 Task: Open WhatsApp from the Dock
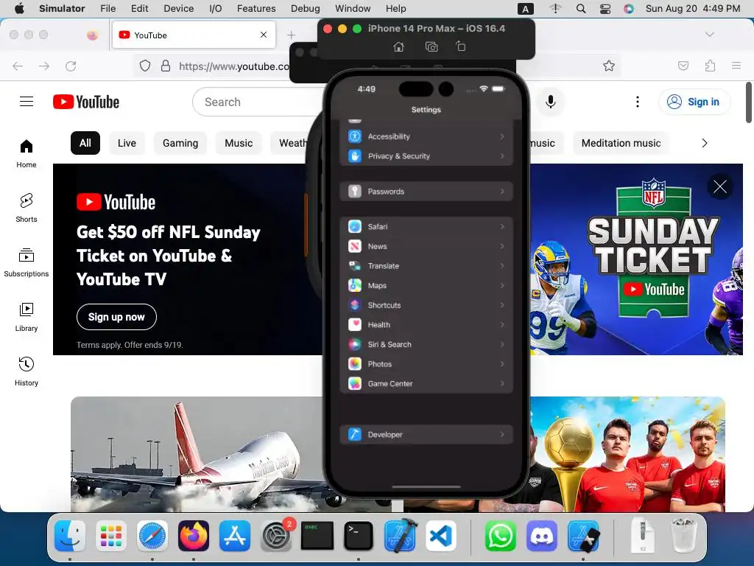point(500,536)
